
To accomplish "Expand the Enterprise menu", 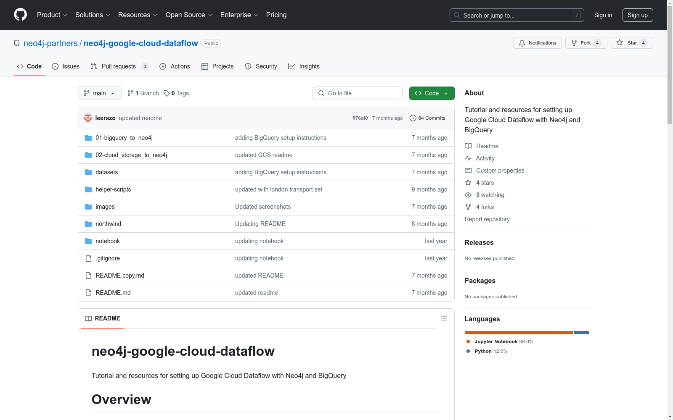I will (x=239, y=15).
